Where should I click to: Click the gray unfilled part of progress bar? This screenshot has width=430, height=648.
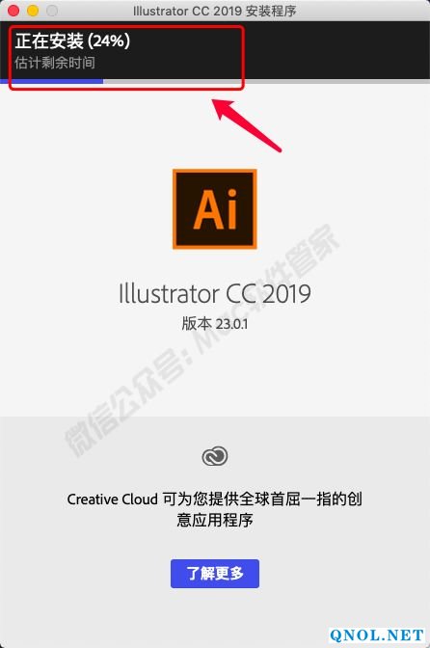coord(266,81)
